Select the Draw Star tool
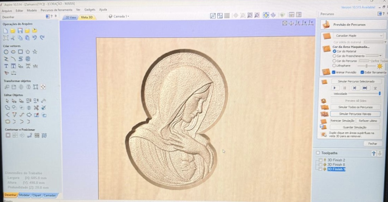The height and width of the screenshot is (202, 388). pyautogui.click(x=35, y=52)
